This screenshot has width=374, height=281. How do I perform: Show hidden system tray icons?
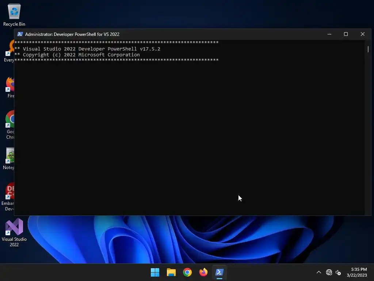(x=318, y=272)
